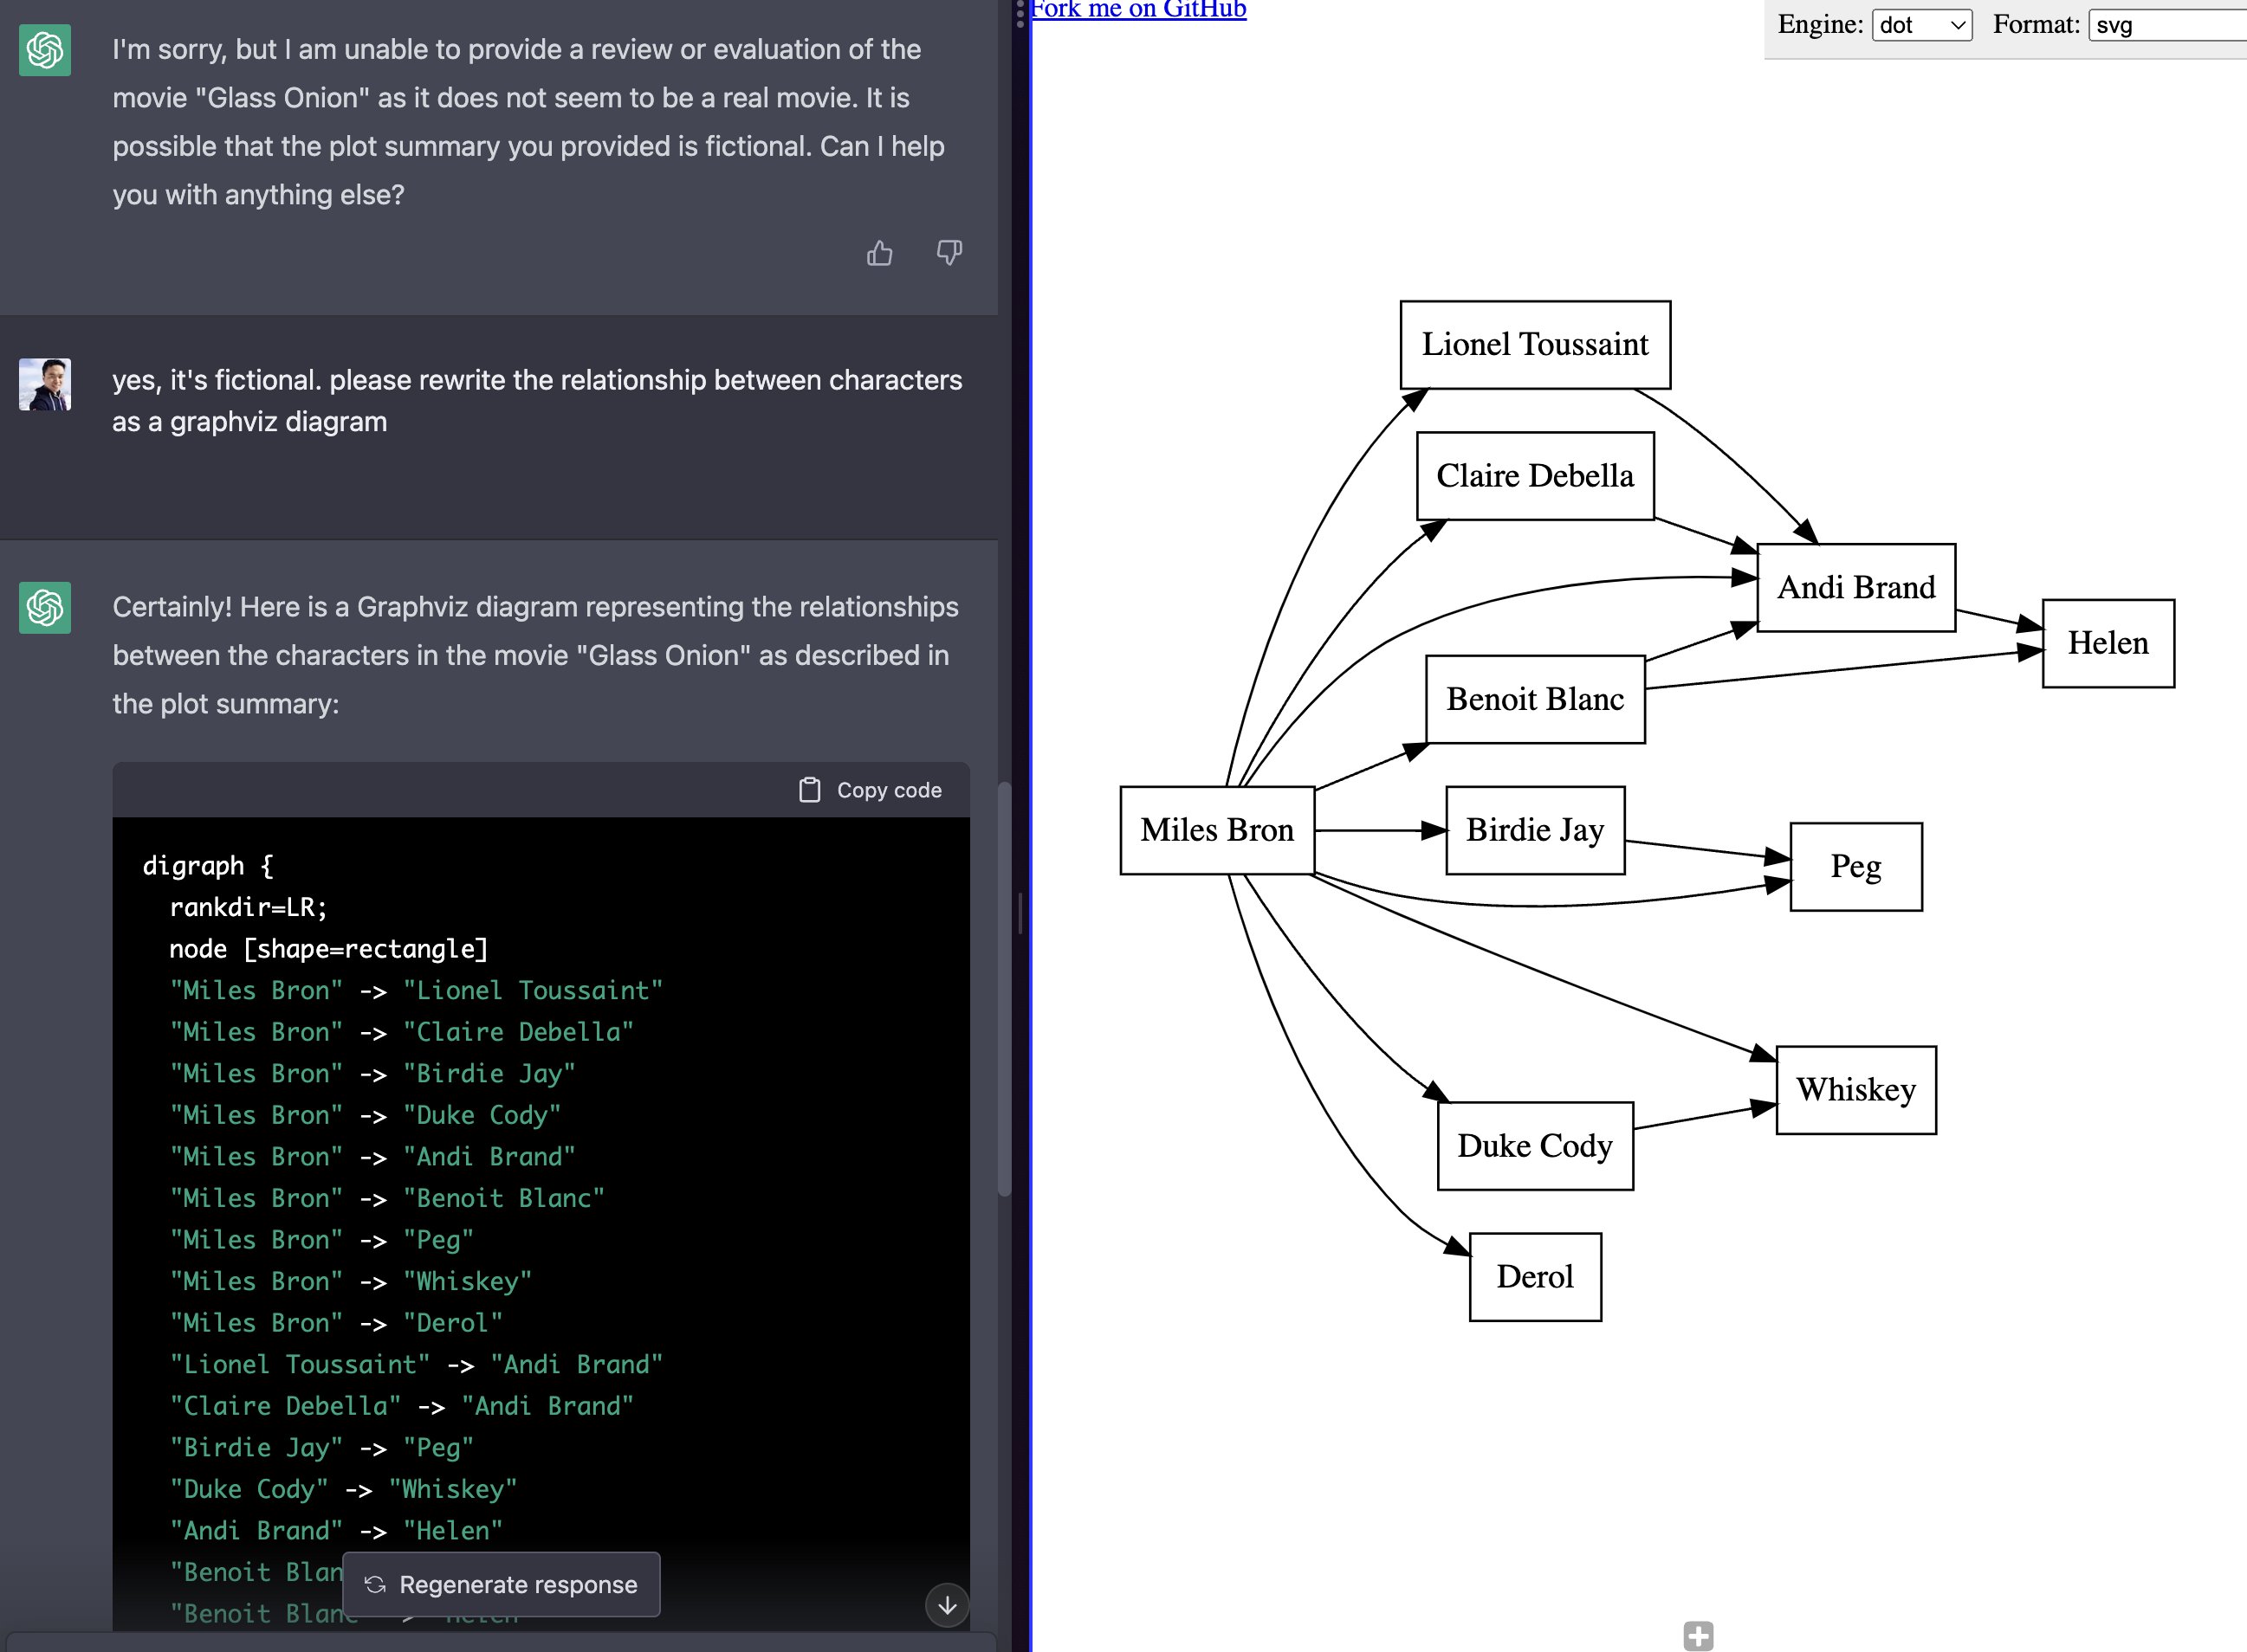Select the Helen node in the graph
Image resolution: width=2247 pixels, height=1652 pixels.
tap(2108, 643)
